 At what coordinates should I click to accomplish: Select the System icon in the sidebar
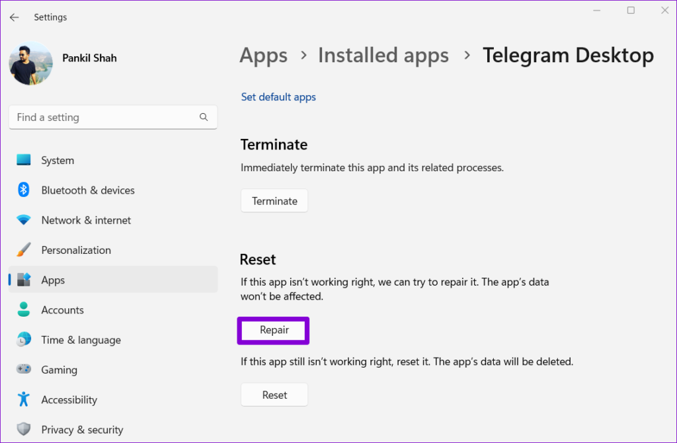[24, 160]
